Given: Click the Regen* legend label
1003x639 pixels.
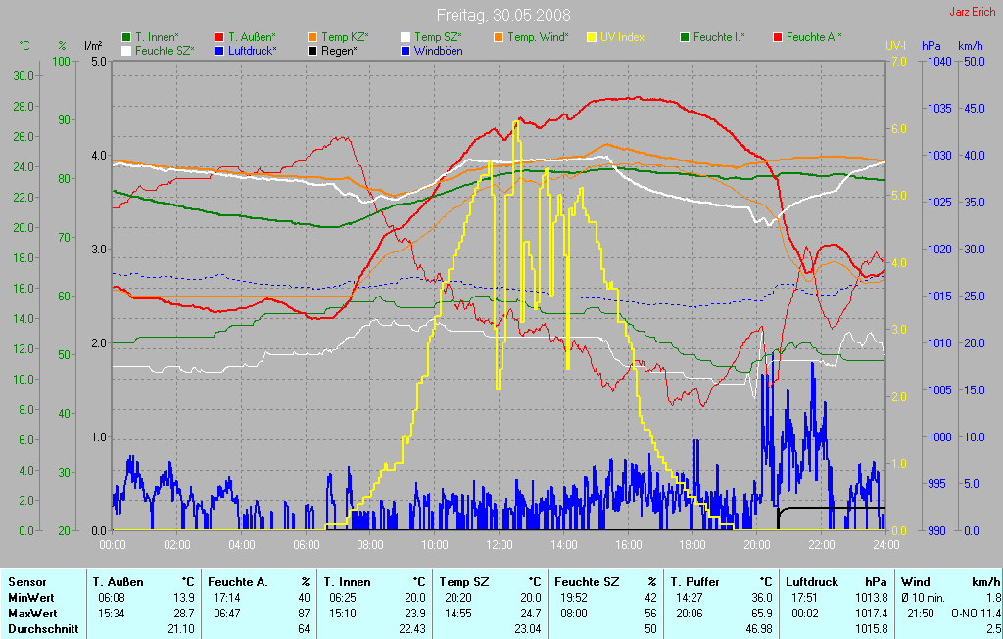Looking at the screenshot, I should pyautogui.click(x=339, y=51).
